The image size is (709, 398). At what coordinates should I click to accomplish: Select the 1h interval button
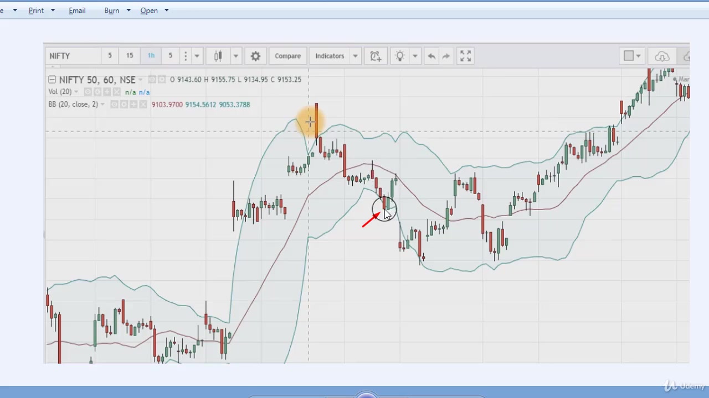tap(151, 56)
